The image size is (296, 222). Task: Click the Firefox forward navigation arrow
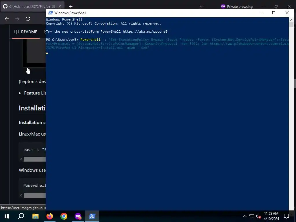pyautogui.click(x=17, y=19)
